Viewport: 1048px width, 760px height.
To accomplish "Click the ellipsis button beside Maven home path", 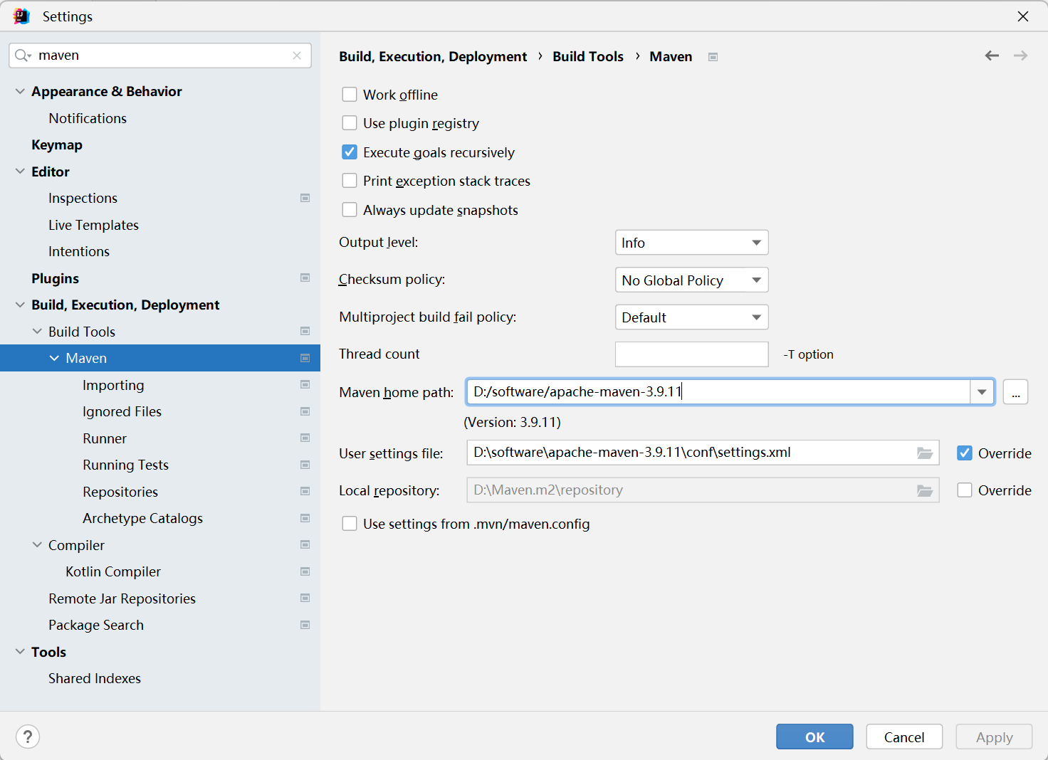I will (1015, 392).
